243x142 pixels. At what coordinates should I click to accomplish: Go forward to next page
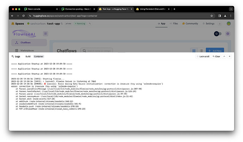[18, 16]
